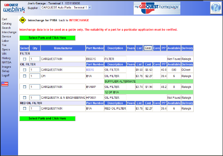Click the 500 available quantity cell
The image size is (223, 156).
click(174, 70)
